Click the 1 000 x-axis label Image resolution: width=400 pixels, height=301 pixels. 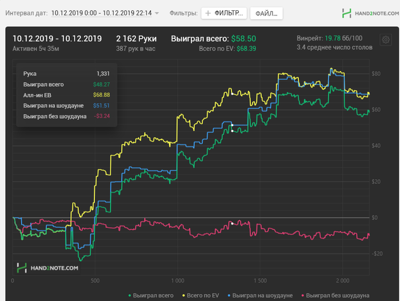(x=178, y=280)
